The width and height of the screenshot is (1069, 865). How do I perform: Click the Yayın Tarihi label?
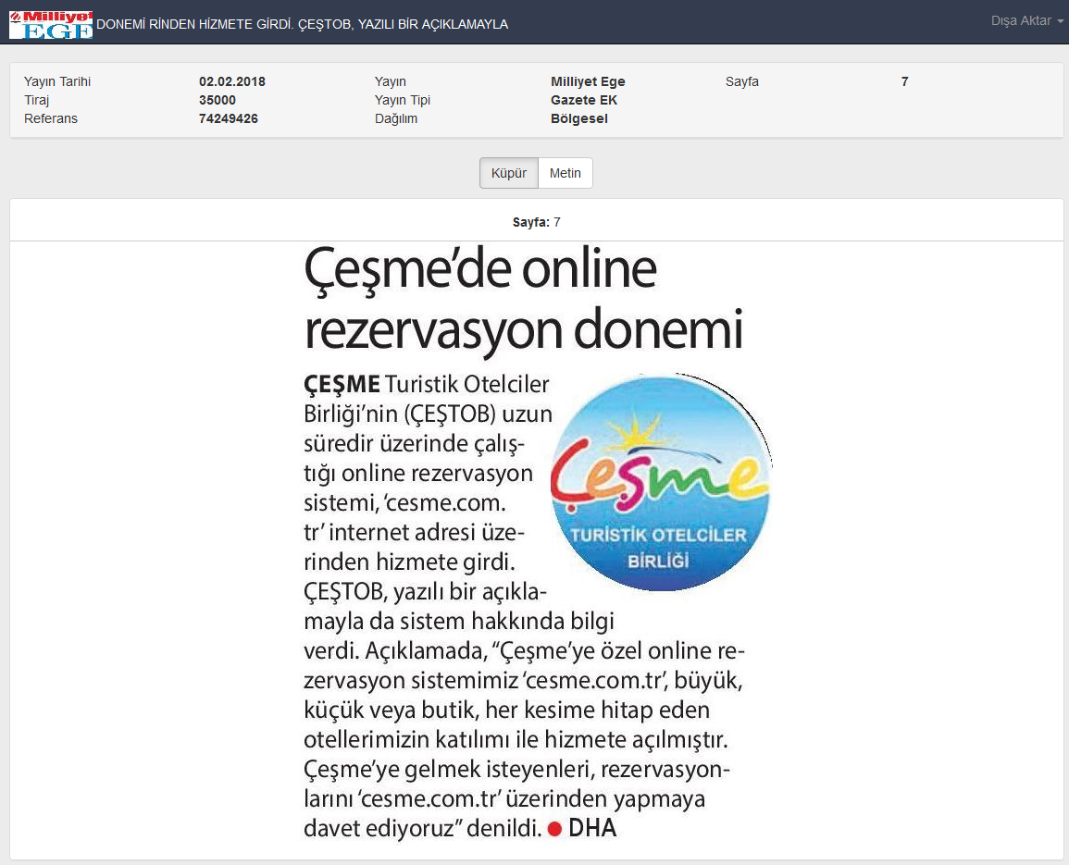57,81
